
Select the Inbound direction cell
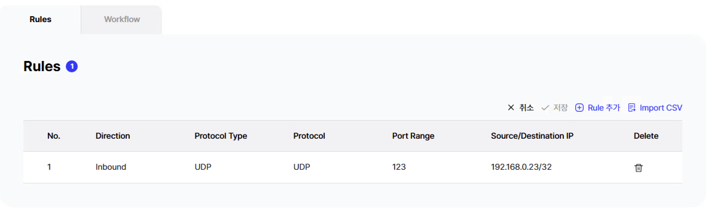click(x=111, y=167)
